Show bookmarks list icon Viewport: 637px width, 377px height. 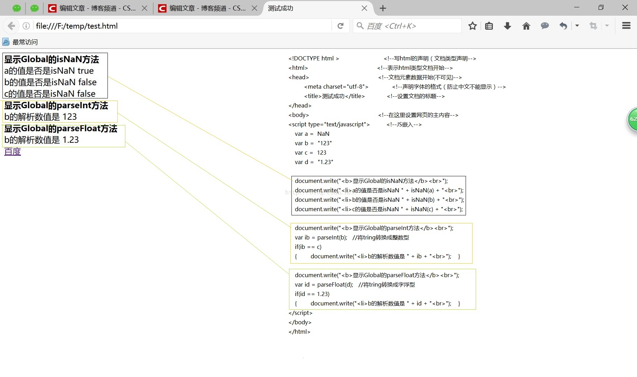(489, 26)
